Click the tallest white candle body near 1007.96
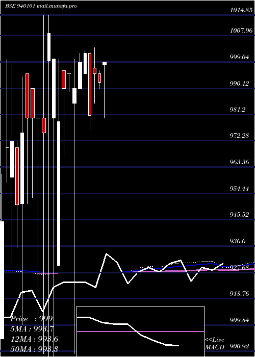 (x=49, y=47)
